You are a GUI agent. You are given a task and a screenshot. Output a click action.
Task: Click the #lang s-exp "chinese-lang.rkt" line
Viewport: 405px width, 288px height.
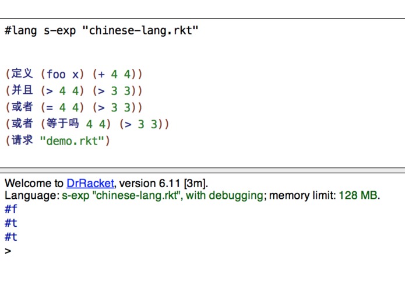(101, 31)
